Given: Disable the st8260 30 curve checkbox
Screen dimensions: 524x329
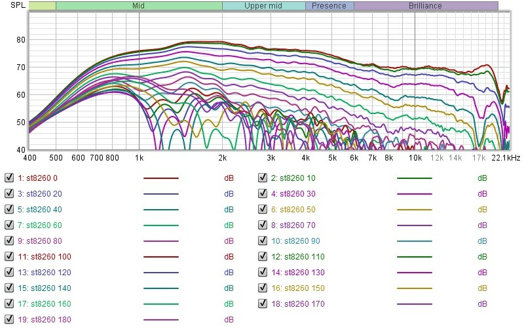Looking at the screenshot, I should click(x=263, y=193).
